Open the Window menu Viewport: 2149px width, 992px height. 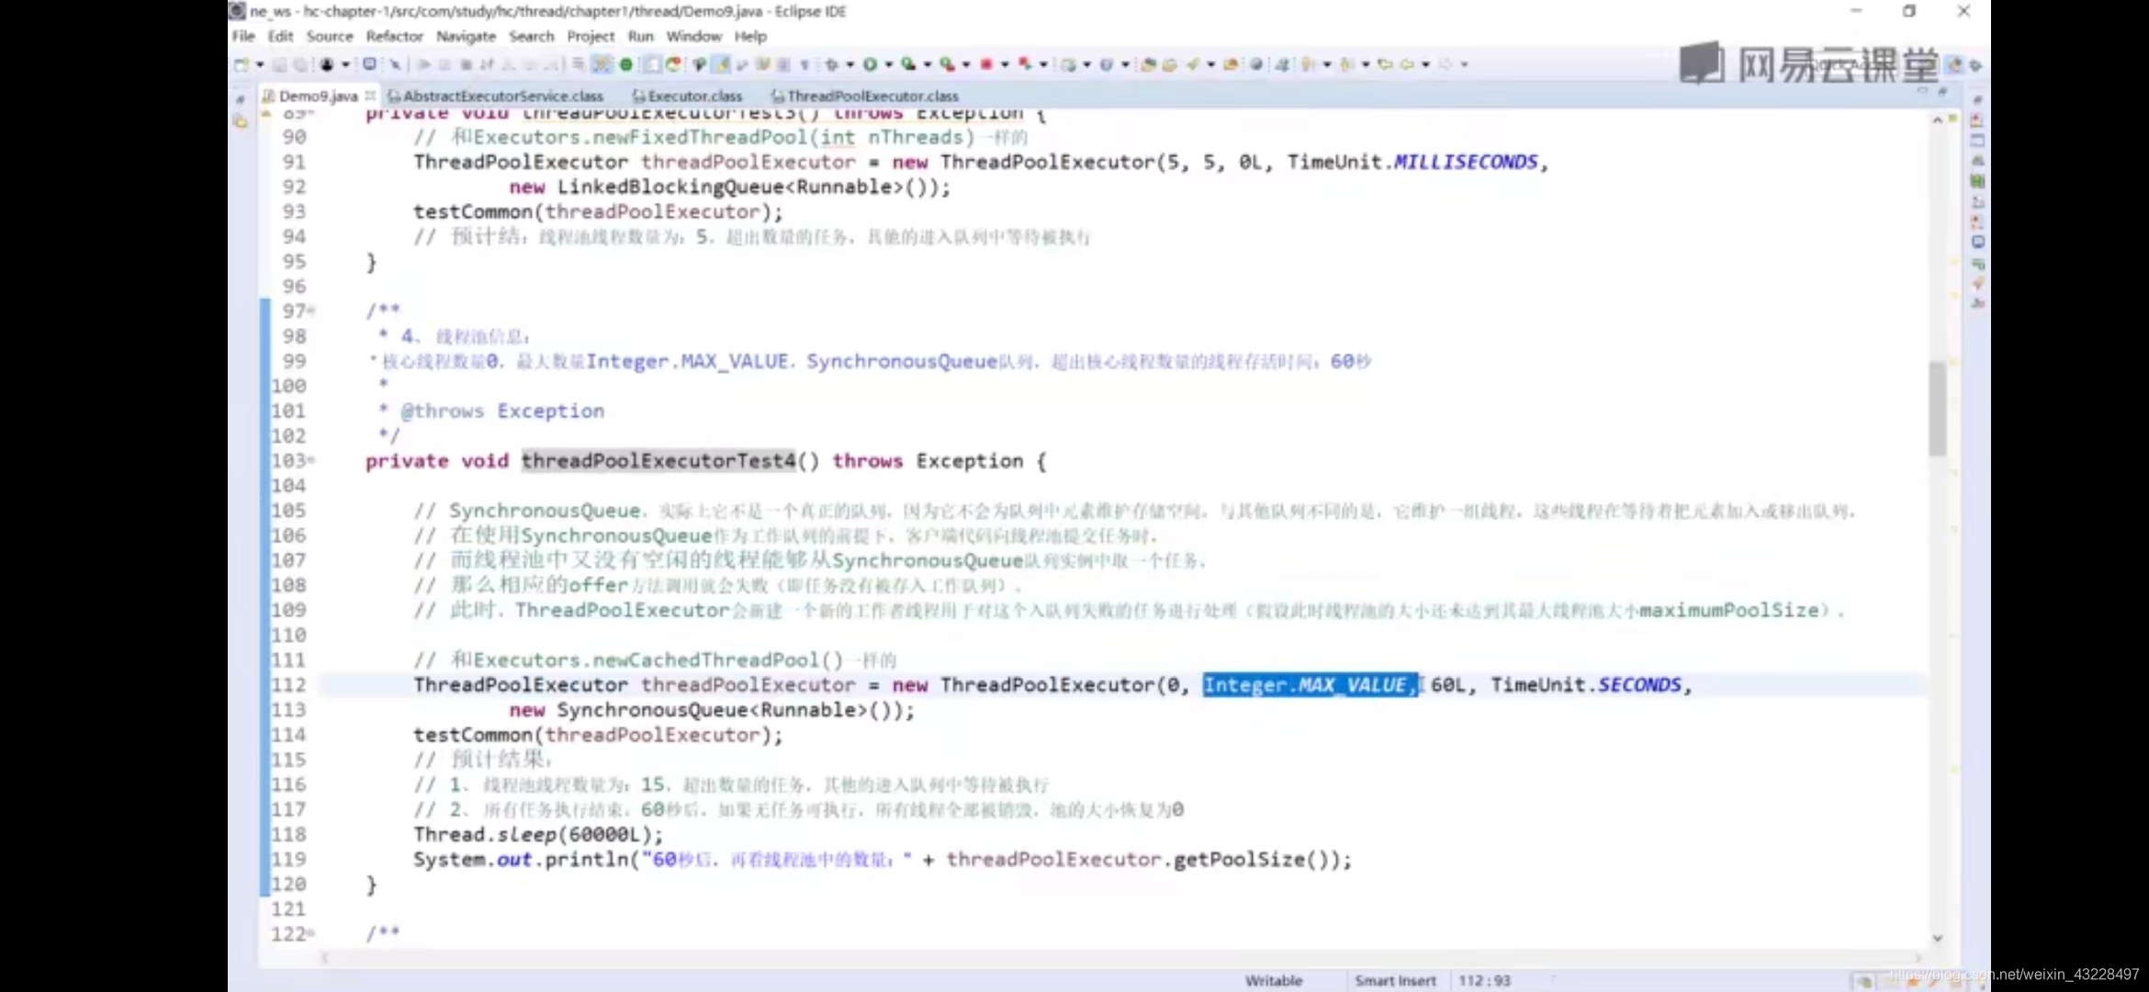point(693,36)
